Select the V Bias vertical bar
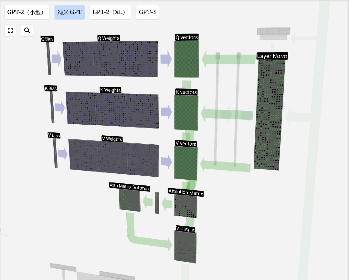This screenshot has width=349, height=280. [x=55, y=153]
